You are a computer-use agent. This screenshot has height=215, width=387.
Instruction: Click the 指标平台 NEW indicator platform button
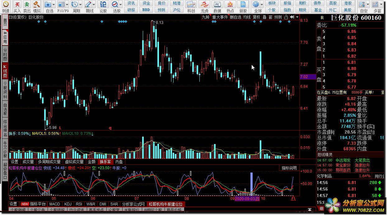pos(34,204)
